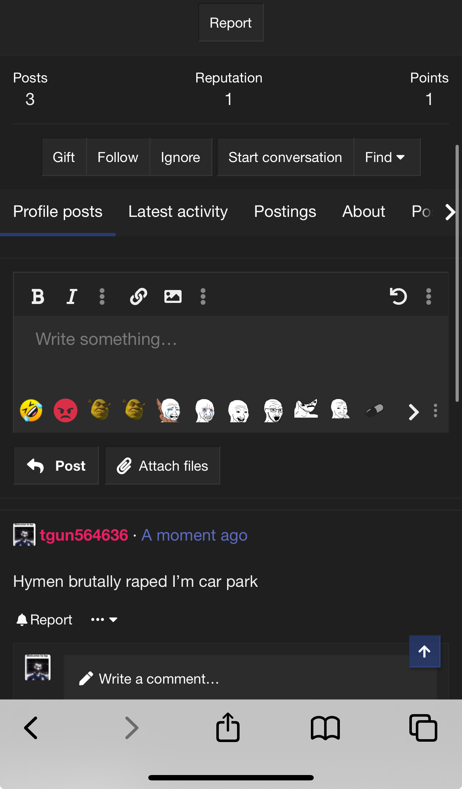Insert a link using the chain icon

[139, 296]
